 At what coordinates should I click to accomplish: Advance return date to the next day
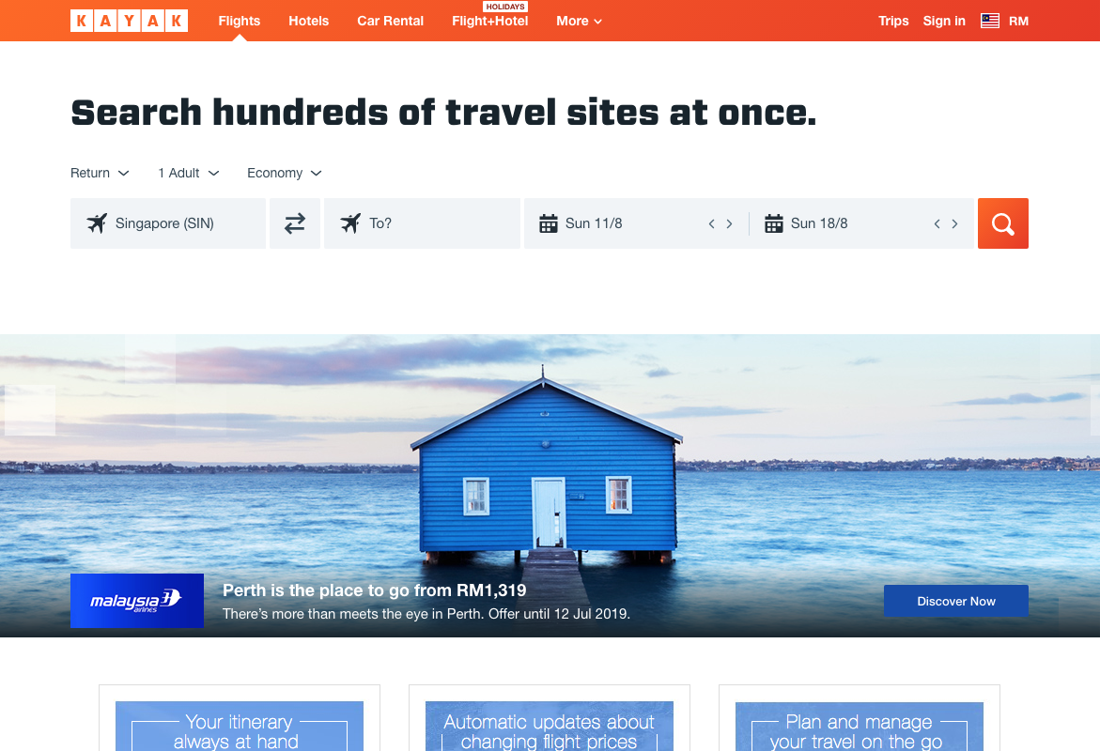(x=954, y=223)
